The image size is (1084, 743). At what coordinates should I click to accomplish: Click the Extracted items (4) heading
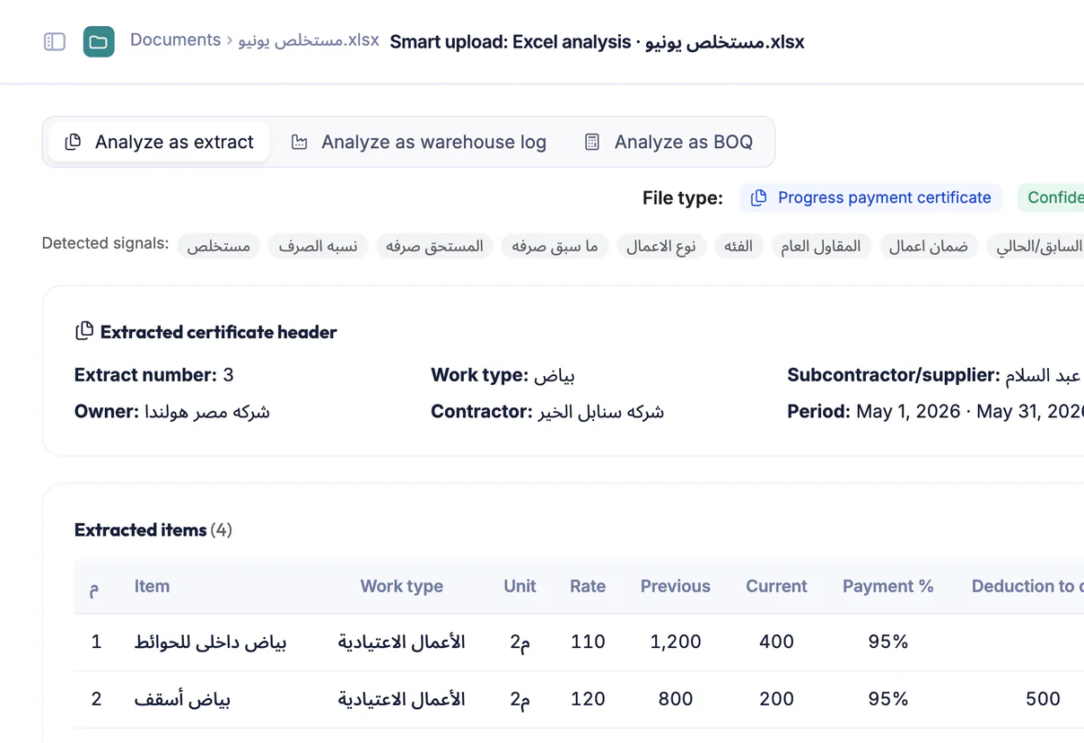click(153, 529)
